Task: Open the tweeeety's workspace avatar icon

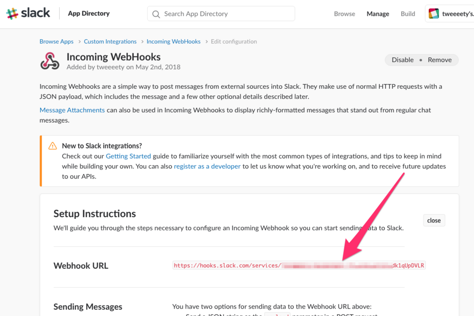Action: pyautogui.click(x=433, y=13)
